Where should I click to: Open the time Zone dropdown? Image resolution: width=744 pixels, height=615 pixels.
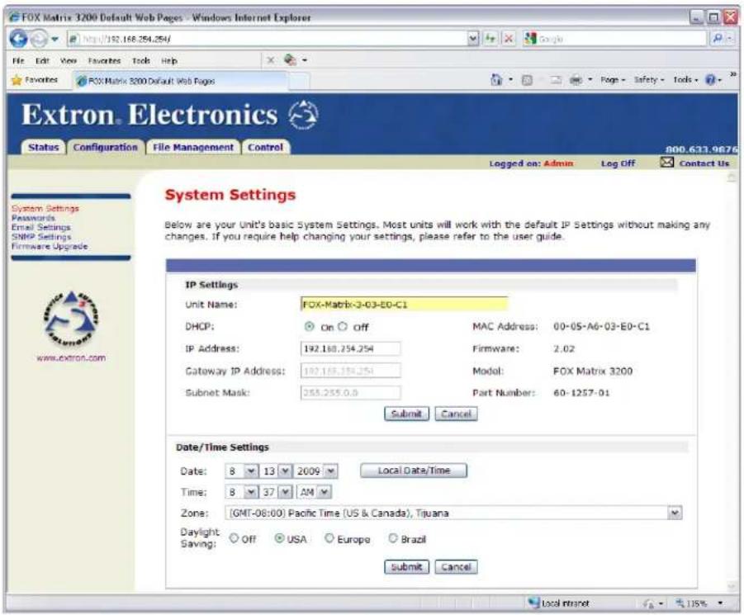coord(675,513)
